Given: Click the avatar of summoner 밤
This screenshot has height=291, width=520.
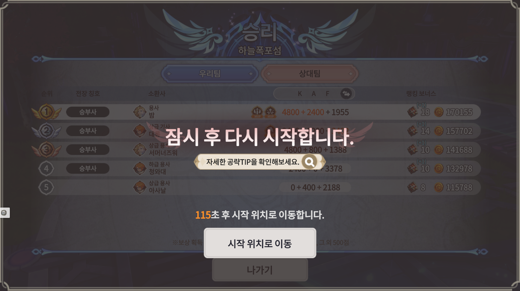Looking at the screenshot, I should point(140,112).
